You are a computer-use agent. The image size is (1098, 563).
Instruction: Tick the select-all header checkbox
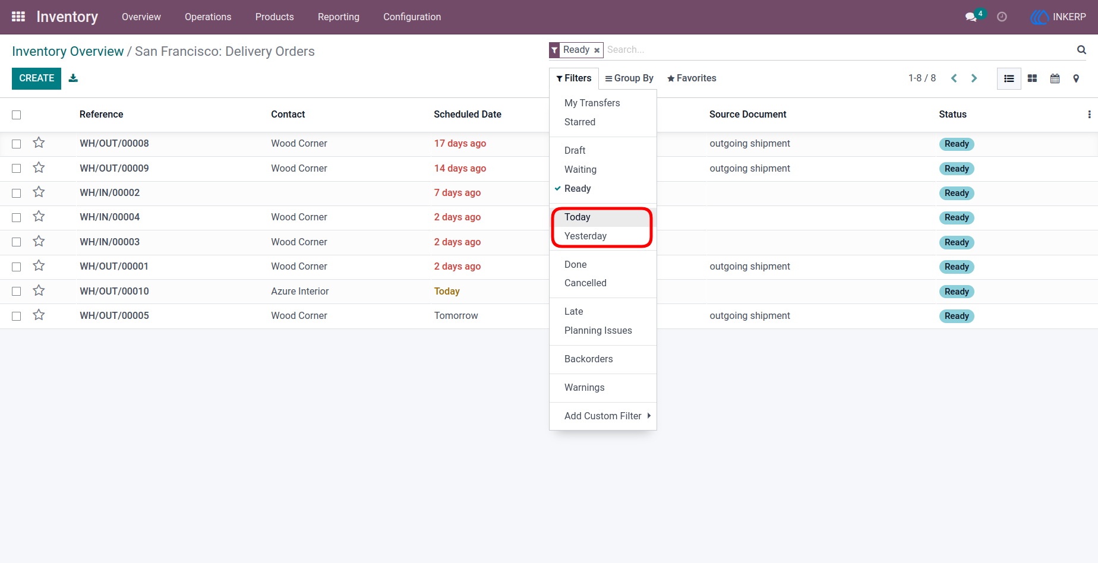17,115
